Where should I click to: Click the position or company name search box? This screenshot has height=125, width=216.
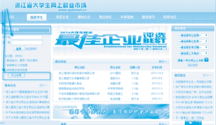[191, 60]
